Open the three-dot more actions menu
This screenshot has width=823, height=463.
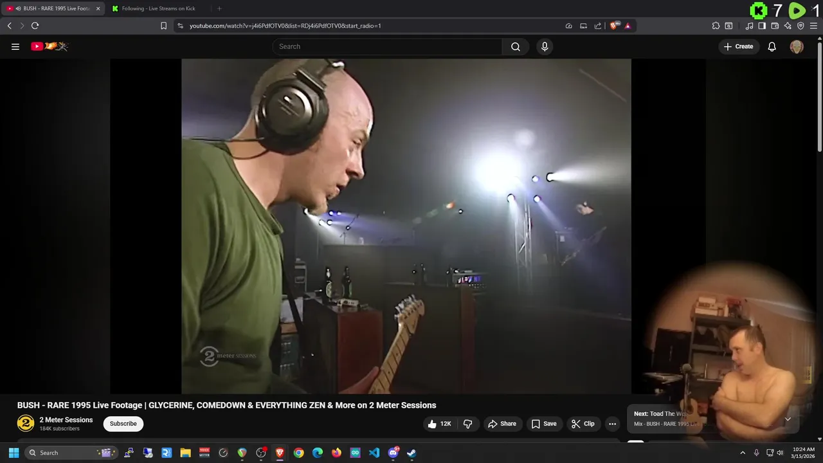click(x=612, y=424)
